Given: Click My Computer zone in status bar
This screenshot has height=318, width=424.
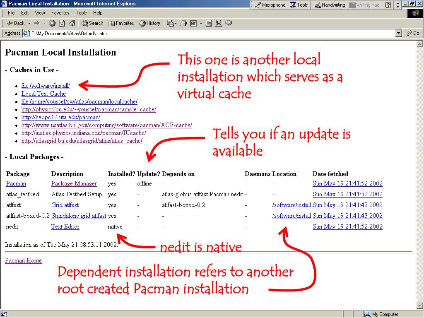Looking at the screenshot, I should [382, 314].
